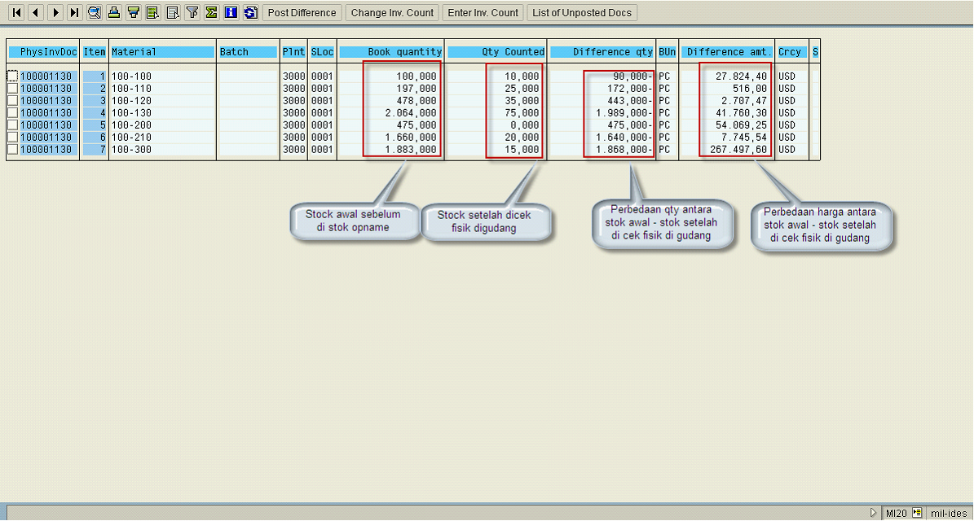
Task: Check the row for material 100-300
Action: [12, 150]
